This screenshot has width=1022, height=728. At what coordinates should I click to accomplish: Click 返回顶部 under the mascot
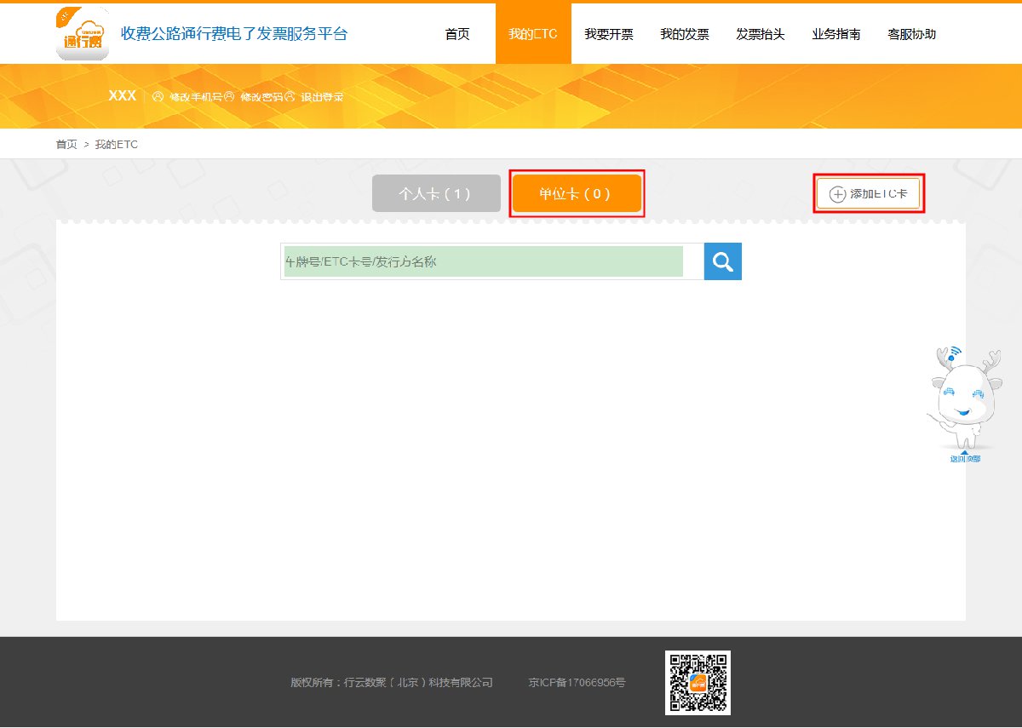coord(965,459)
